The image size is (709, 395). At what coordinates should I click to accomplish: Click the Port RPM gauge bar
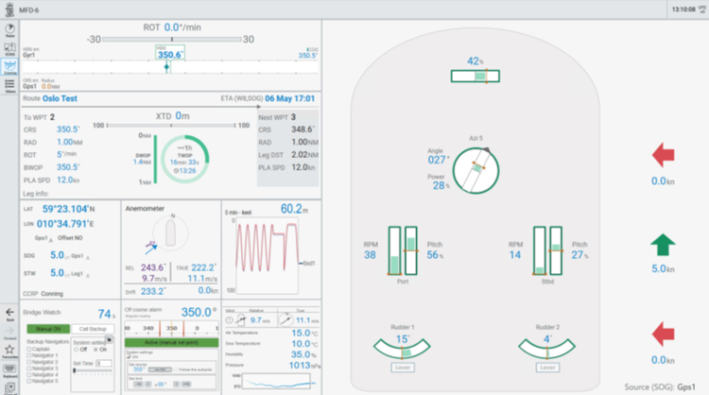pyautogui.click(x=395, y=250)
